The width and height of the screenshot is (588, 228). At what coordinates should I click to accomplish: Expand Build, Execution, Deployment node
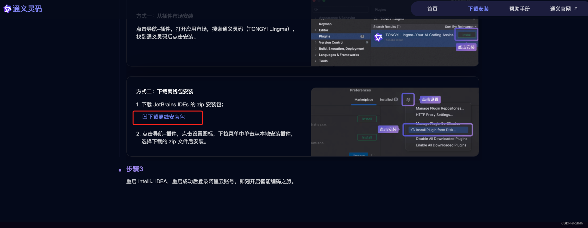316,49
